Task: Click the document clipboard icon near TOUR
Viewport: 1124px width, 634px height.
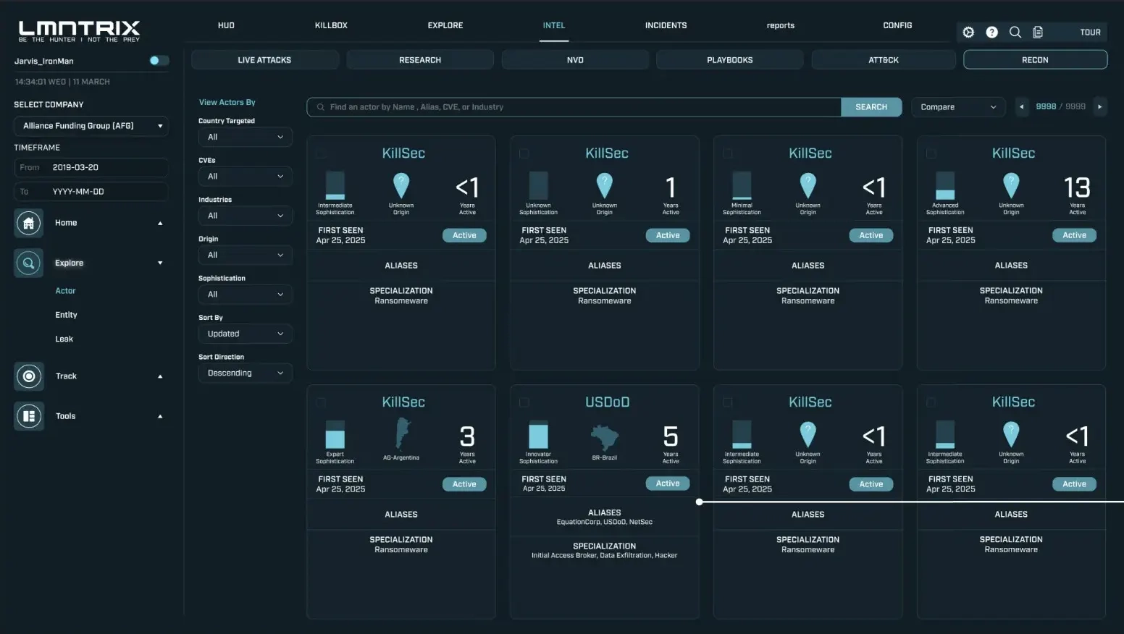Action: point(1038,33)
